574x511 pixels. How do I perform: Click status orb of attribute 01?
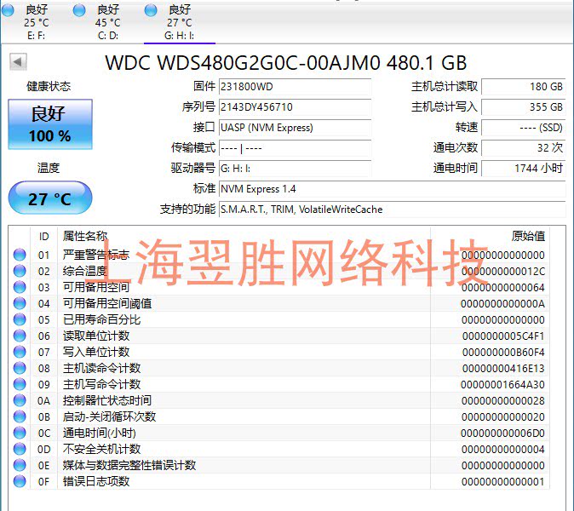point(20,255)
